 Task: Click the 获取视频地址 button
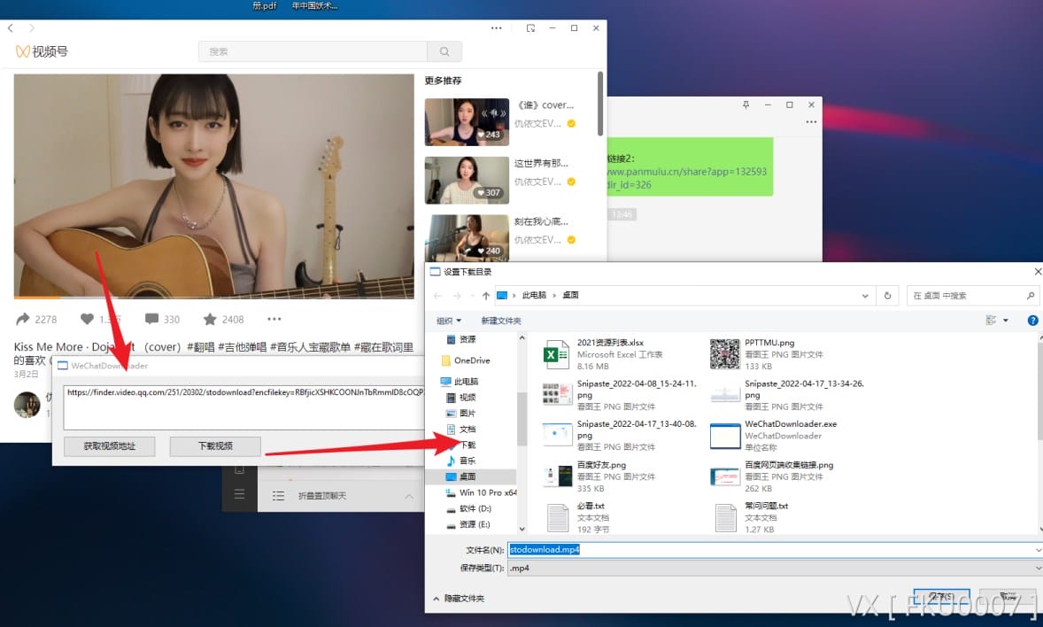click(x=110, y=446)
